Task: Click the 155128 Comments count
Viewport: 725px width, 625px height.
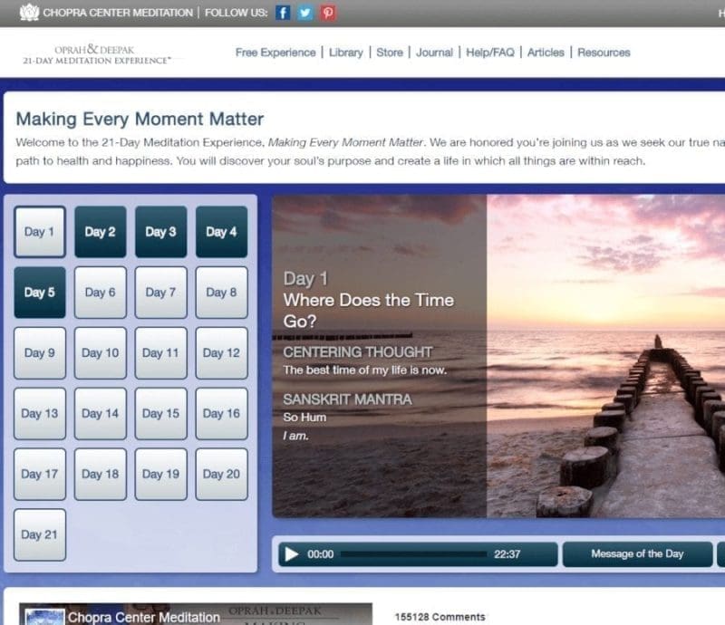Action: click(440, 617)
